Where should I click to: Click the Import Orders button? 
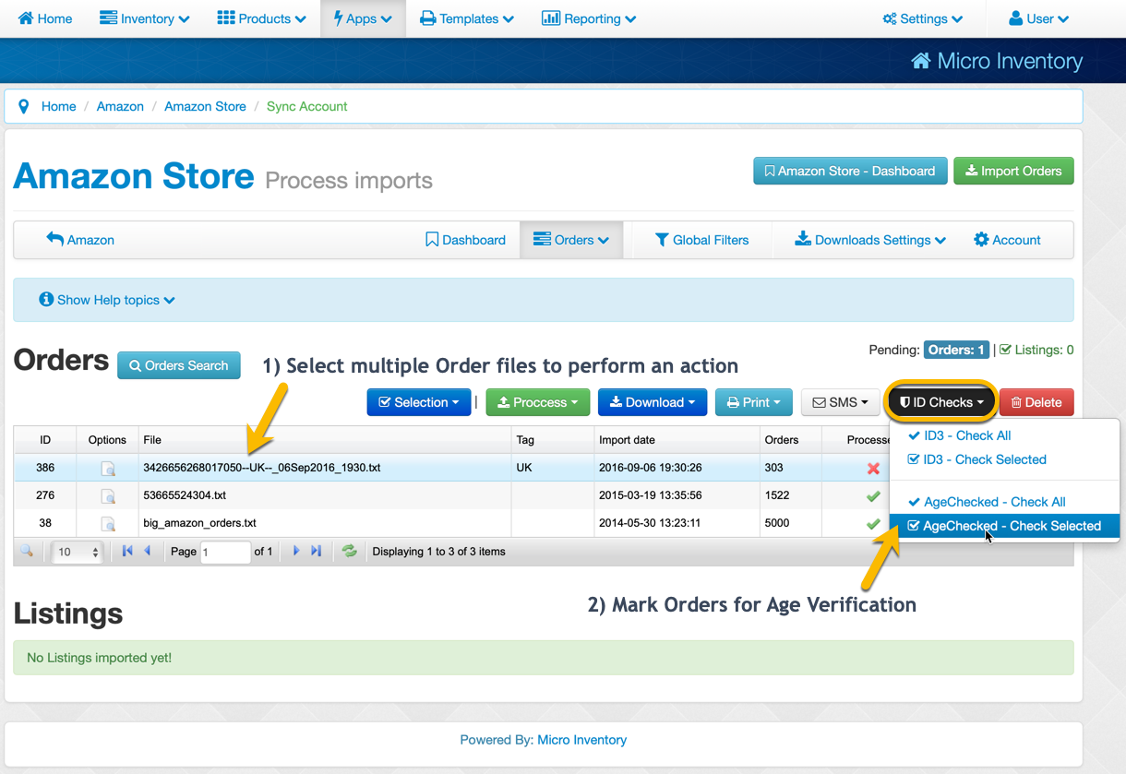pos(1013,171)
